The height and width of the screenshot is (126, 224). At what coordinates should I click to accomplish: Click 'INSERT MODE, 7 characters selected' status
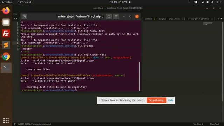pyautogui.click(x=34, y=124)
